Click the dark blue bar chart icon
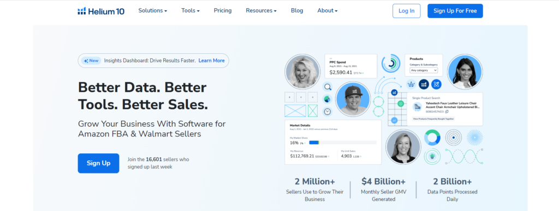The image size is (559, 211). click(424, 84)
